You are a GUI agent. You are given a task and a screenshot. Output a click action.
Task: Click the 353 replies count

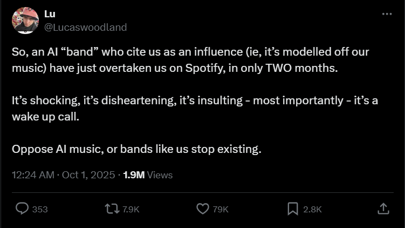coord(40,209)
